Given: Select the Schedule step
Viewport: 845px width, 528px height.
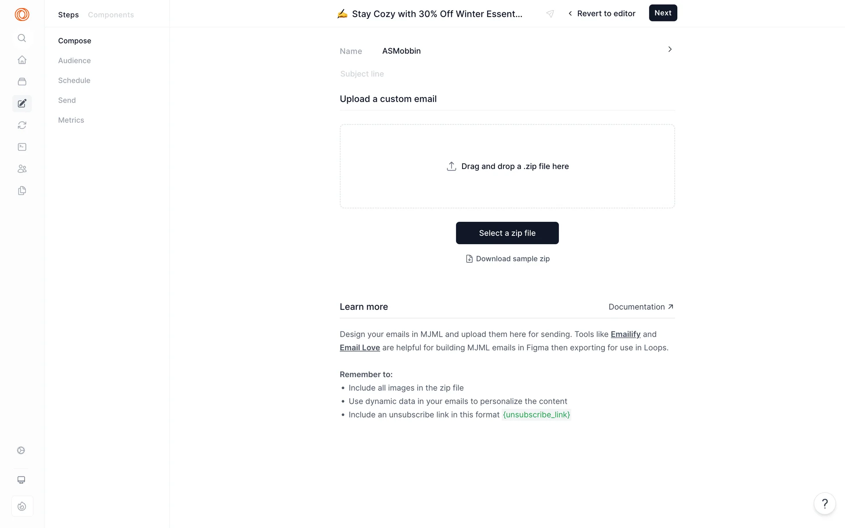Looking at the screenshot, I should (x=74, y=81).
